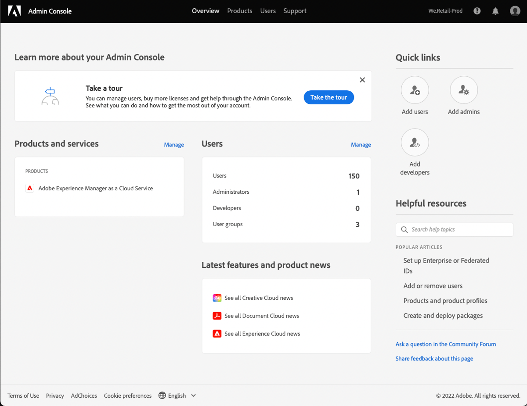Click the Creative Cloud news icon
This screenshot has height=406, width=527.
click(x=217, y=298)
